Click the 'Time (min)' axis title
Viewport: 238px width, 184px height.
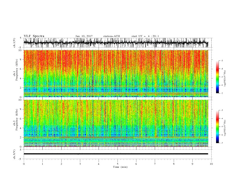pos(120,167)
